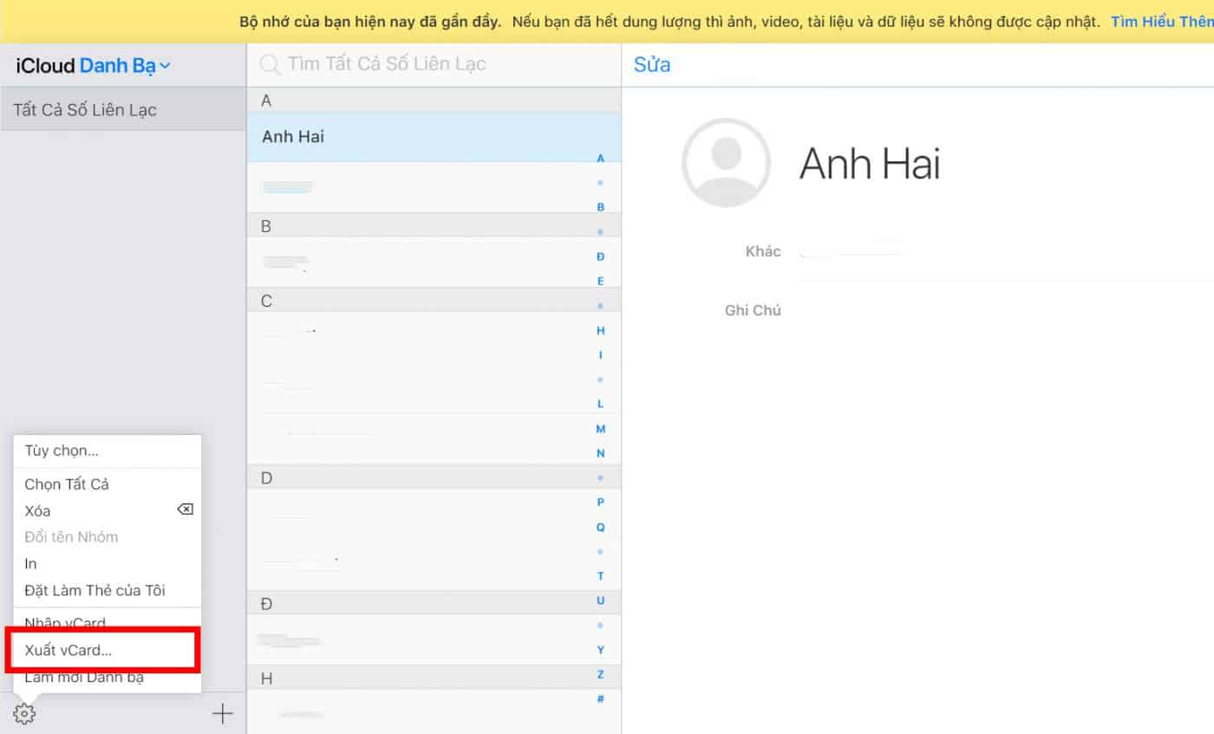The width and height of the screenshot is (1214, 734).
Task: Jump to # in the alphabet index
Action: [x=600, y=698]
